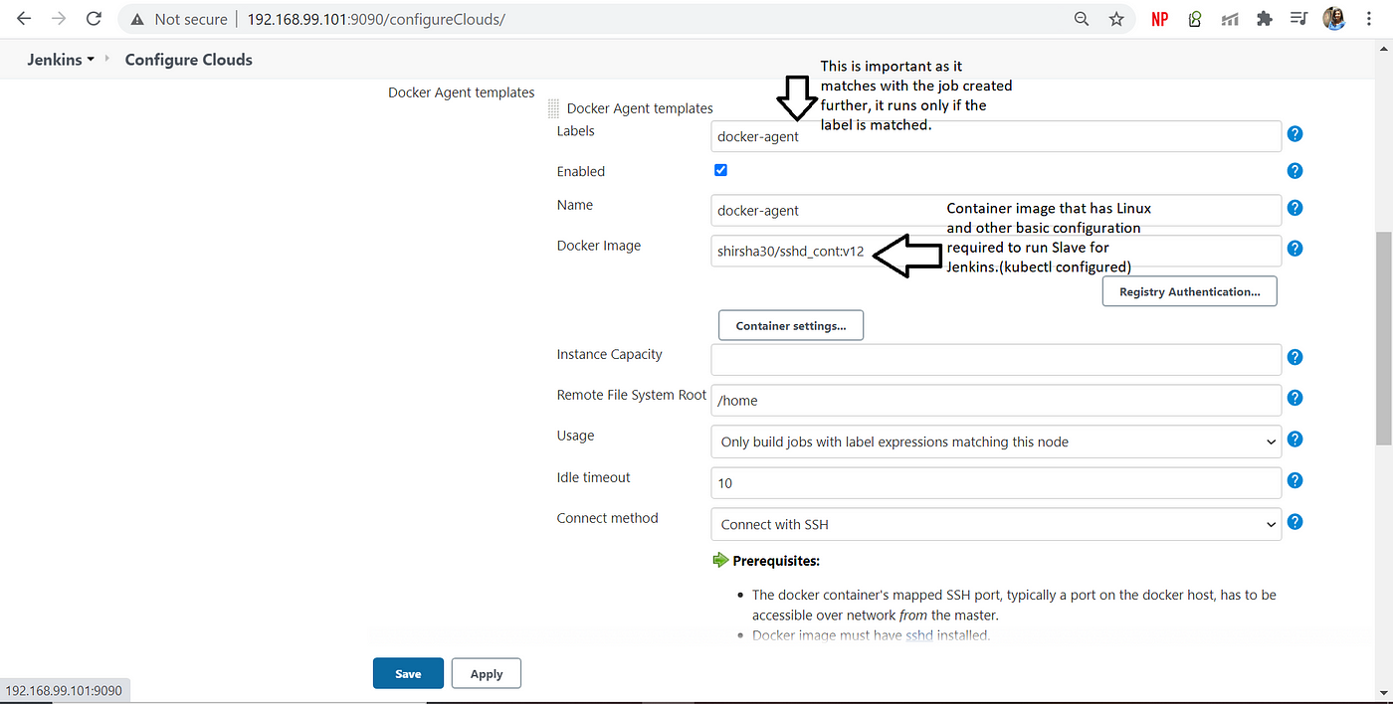This screenshot has width=1393, height=704.
Task: Open the Connect method dropdown
Action: [x=996, y=524]
